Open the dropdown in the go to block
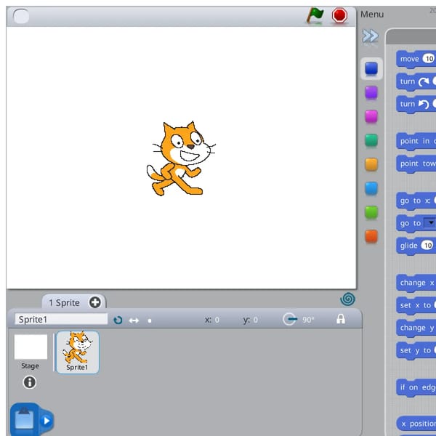This screenshot has width=436, height=436. (x=430, y=223)
